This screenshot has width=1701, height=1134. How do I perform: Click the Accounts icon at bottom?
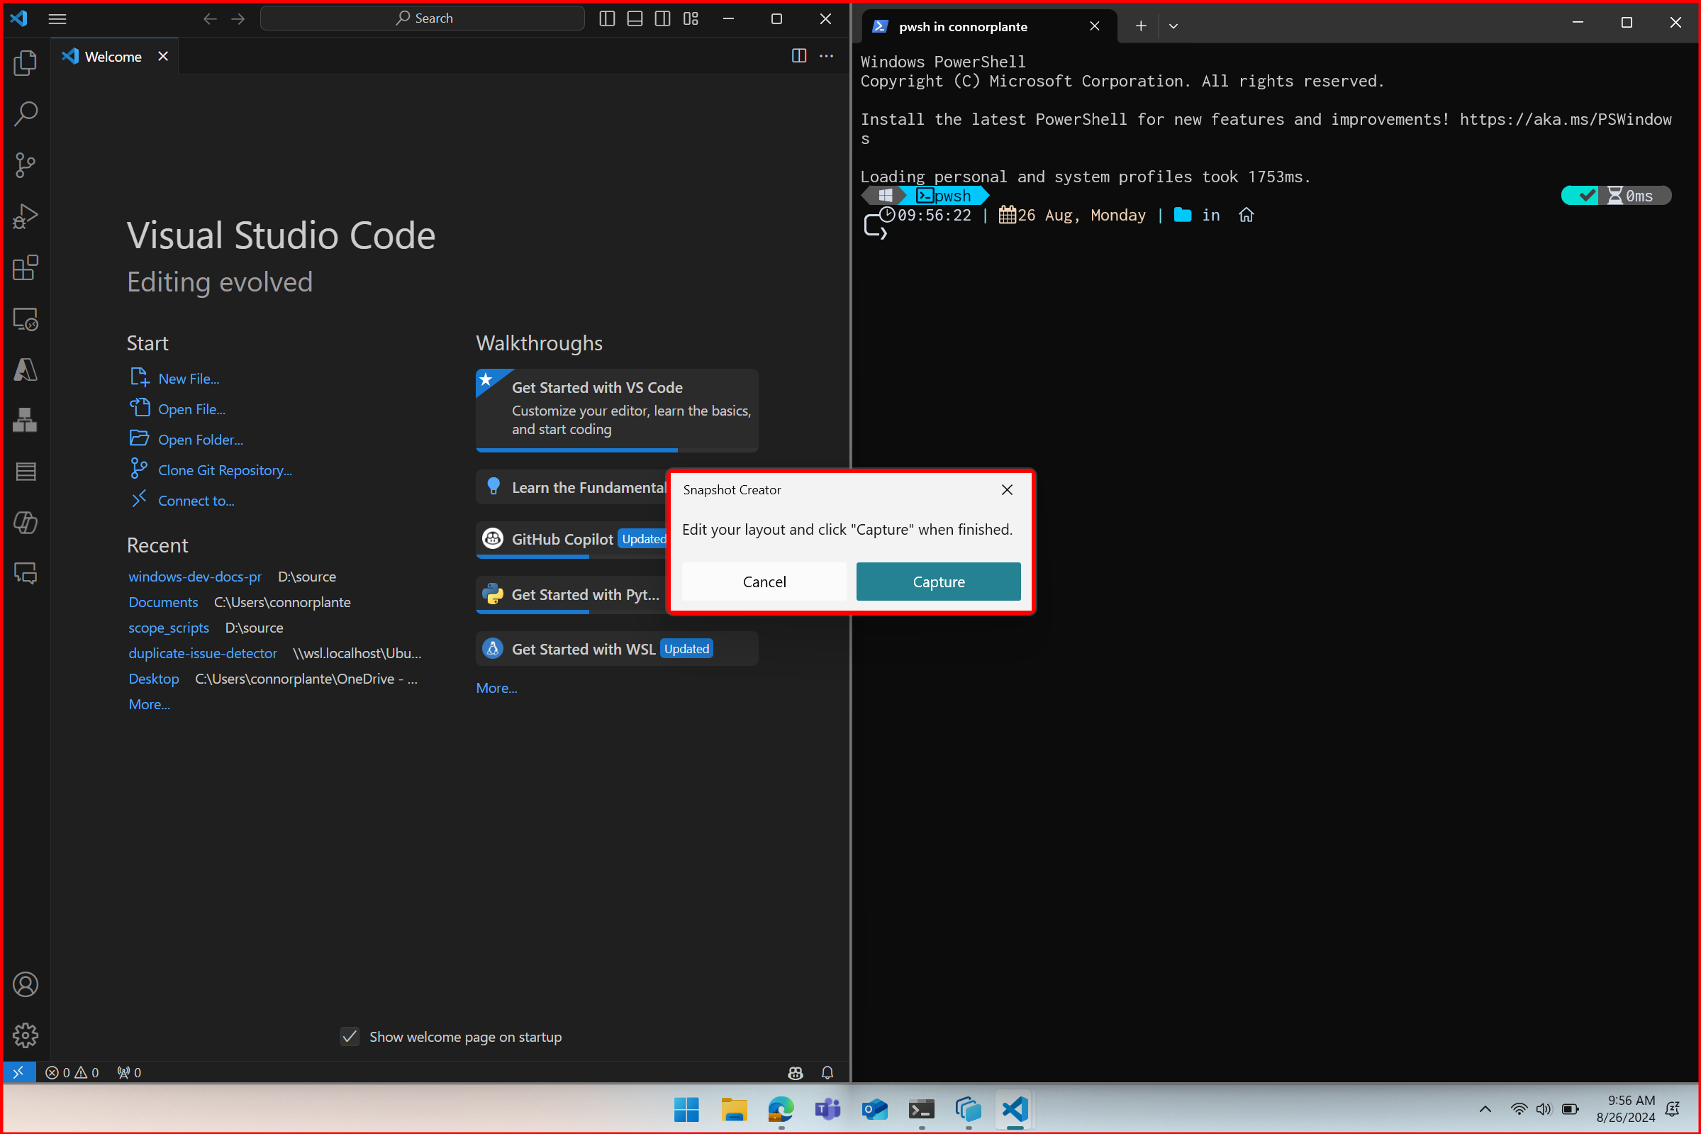[26, 984]
